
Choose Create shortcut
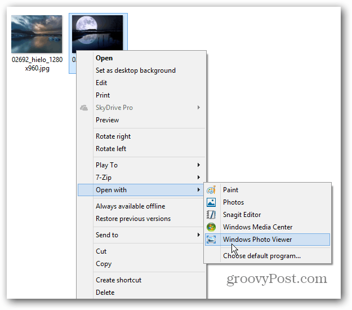(x=141, y=280)
